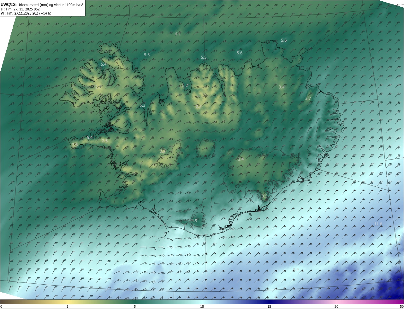Click the 11.6 value over the ocean
Viewport: 404px width, 309px height.
(378, 224)
